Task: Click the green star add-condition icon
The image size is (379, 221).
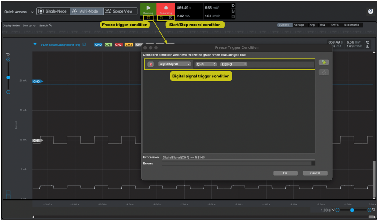Action: tap(324, 62)
